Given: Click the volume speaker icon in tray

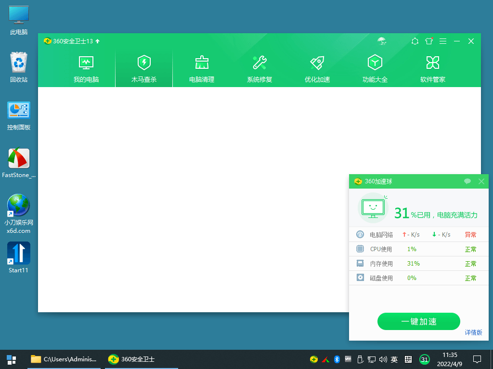Looking at the screenshot, I should (383, 359).
